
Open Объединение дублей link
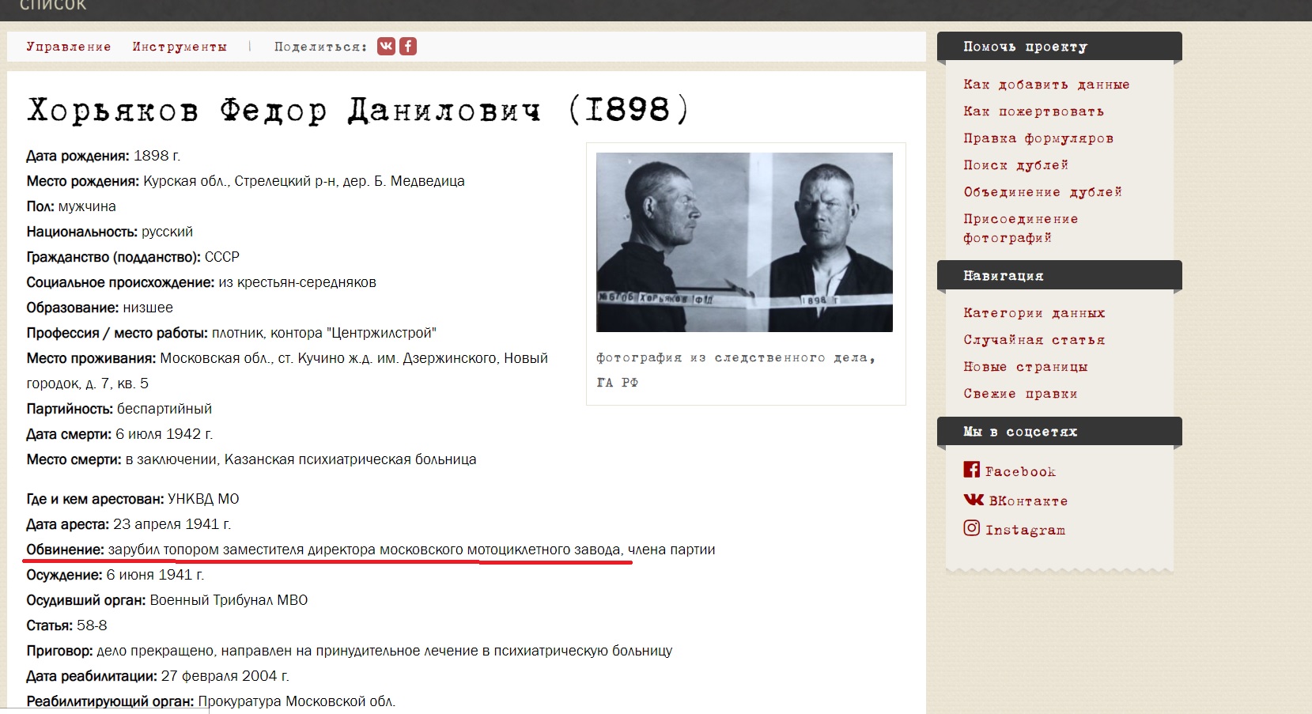[1043, 192]
